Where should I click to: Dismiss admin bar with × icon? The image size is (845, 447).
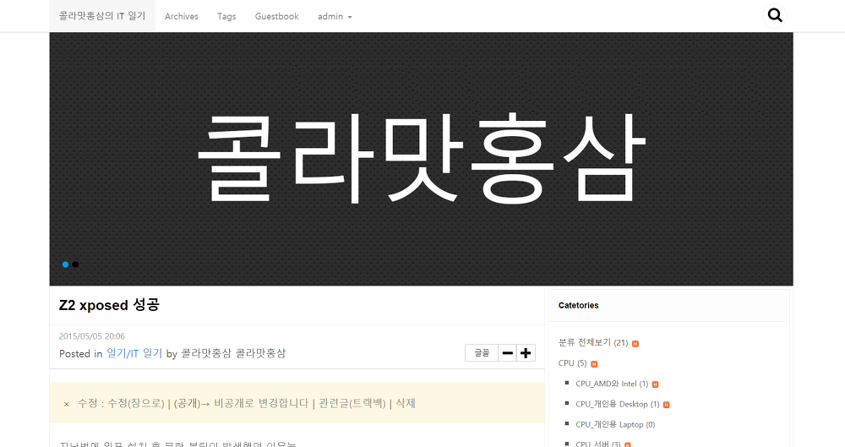[x=66, y=404]
